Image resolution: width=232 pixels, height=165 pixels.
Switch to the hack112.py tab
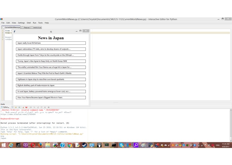click(36, 27)
